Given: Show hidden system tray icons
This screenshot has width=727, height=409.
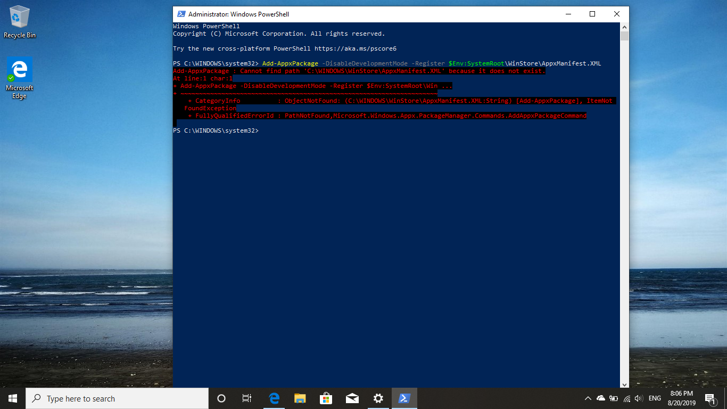Looking at the screenshot, I should (588, 398).
